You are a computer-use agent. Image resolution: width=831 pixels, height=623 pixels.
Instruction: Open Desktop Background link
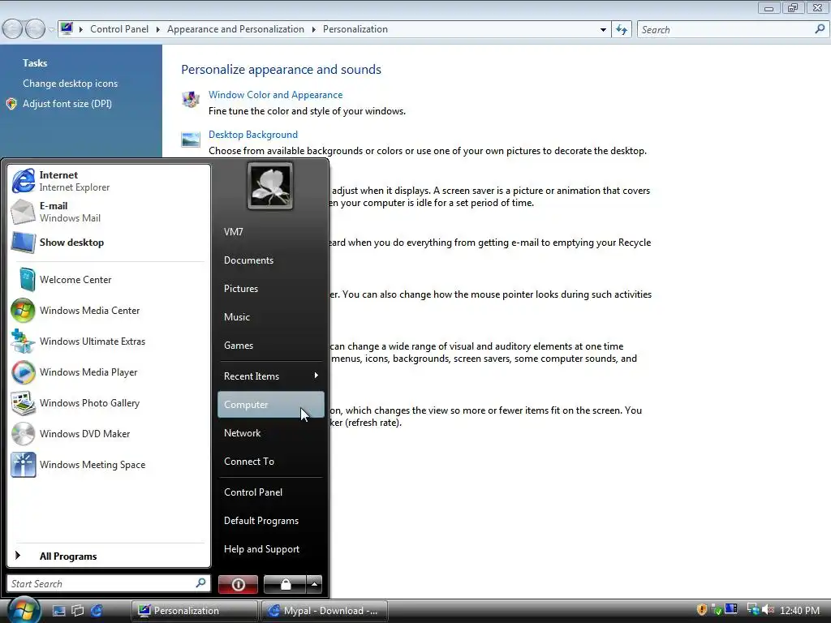point(253,135)
